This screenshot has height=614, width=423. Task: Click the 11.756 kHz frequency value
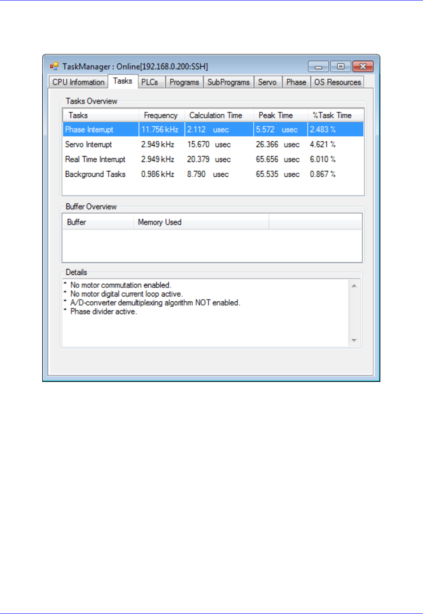tap(160, 130)
